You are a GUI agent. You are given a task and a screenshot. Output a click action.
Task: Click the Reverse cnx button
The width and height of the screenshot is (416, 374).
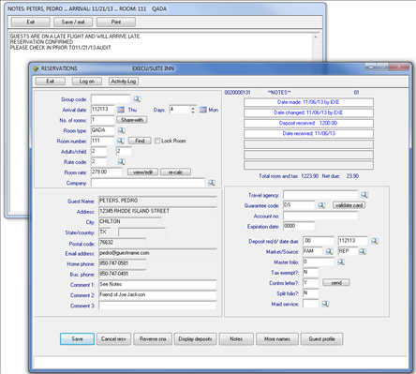pos(153,339)
